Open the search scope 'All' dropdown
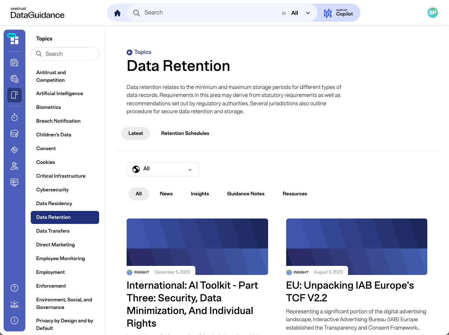The height and width of the screenshot is (335, 449). coord(300,13)
